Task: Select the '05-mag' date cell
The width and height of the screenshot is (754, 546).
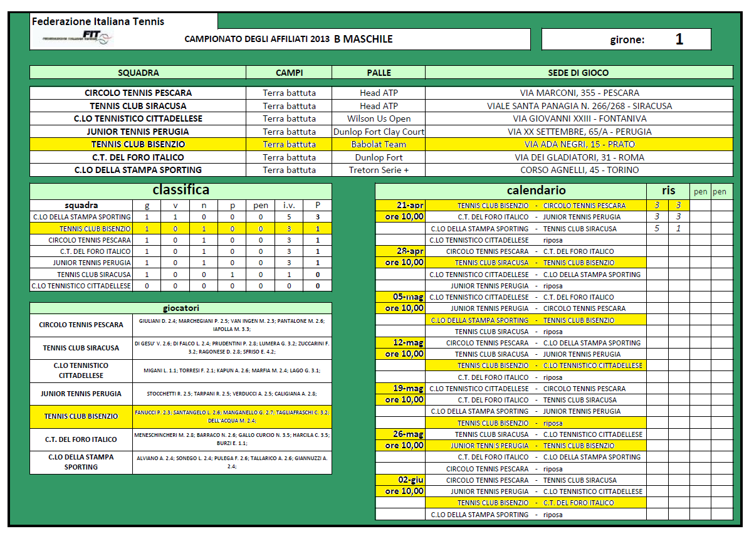Action: click(x=401, y=297)
